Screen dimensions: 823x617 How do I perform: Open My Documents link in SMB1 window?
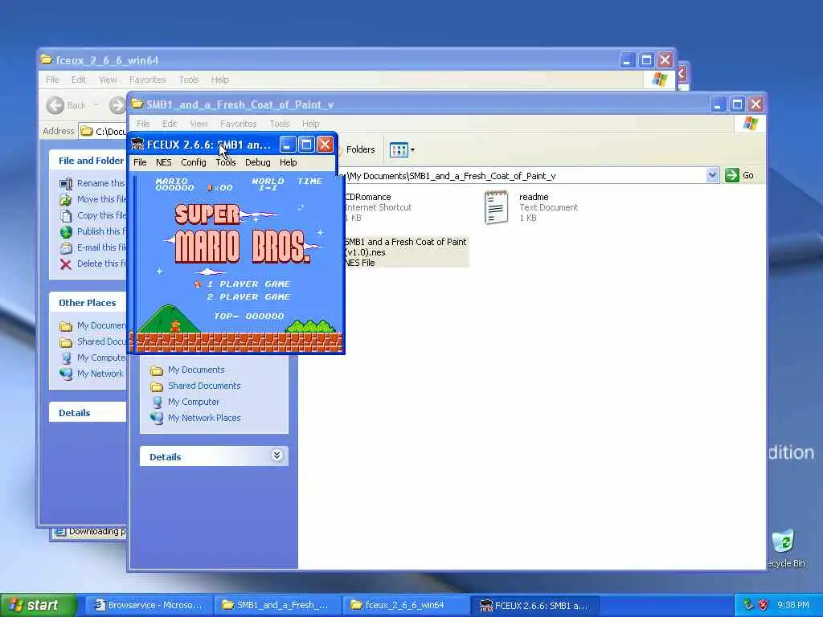pos(196,370)
